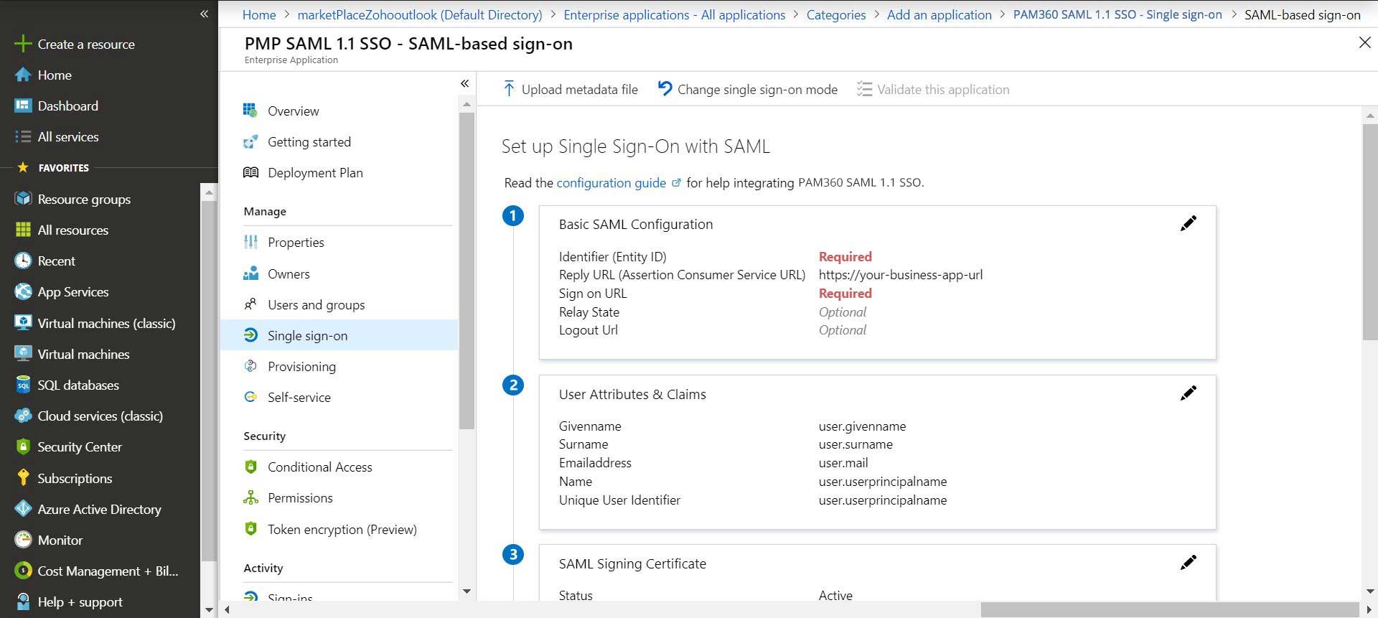Edit SAML Signing Certificate via pencil icon

[x=1189, y=563]
